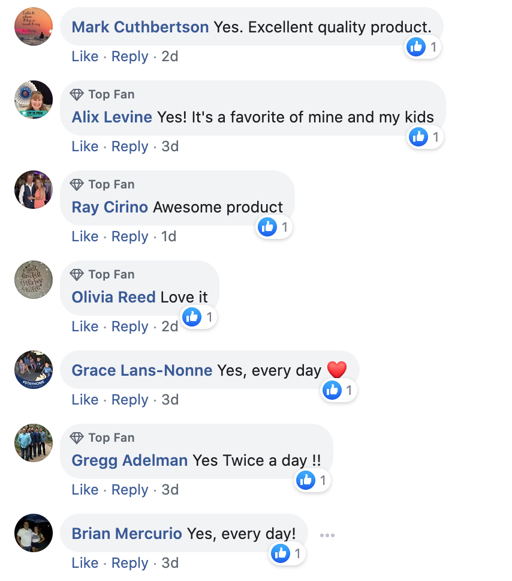Open Olivia Reed's profile name link
512x581 pixels.
click(113, 297)
